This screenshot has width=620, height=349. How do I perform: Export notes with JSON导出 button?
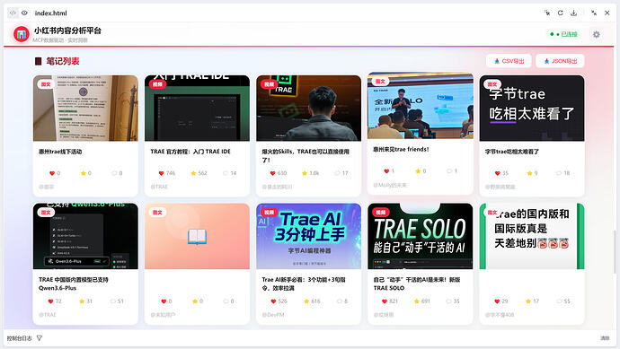coord(560,61)
